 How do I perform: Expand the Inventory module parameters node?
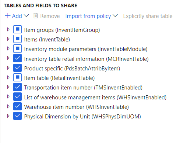pos(8,48)
